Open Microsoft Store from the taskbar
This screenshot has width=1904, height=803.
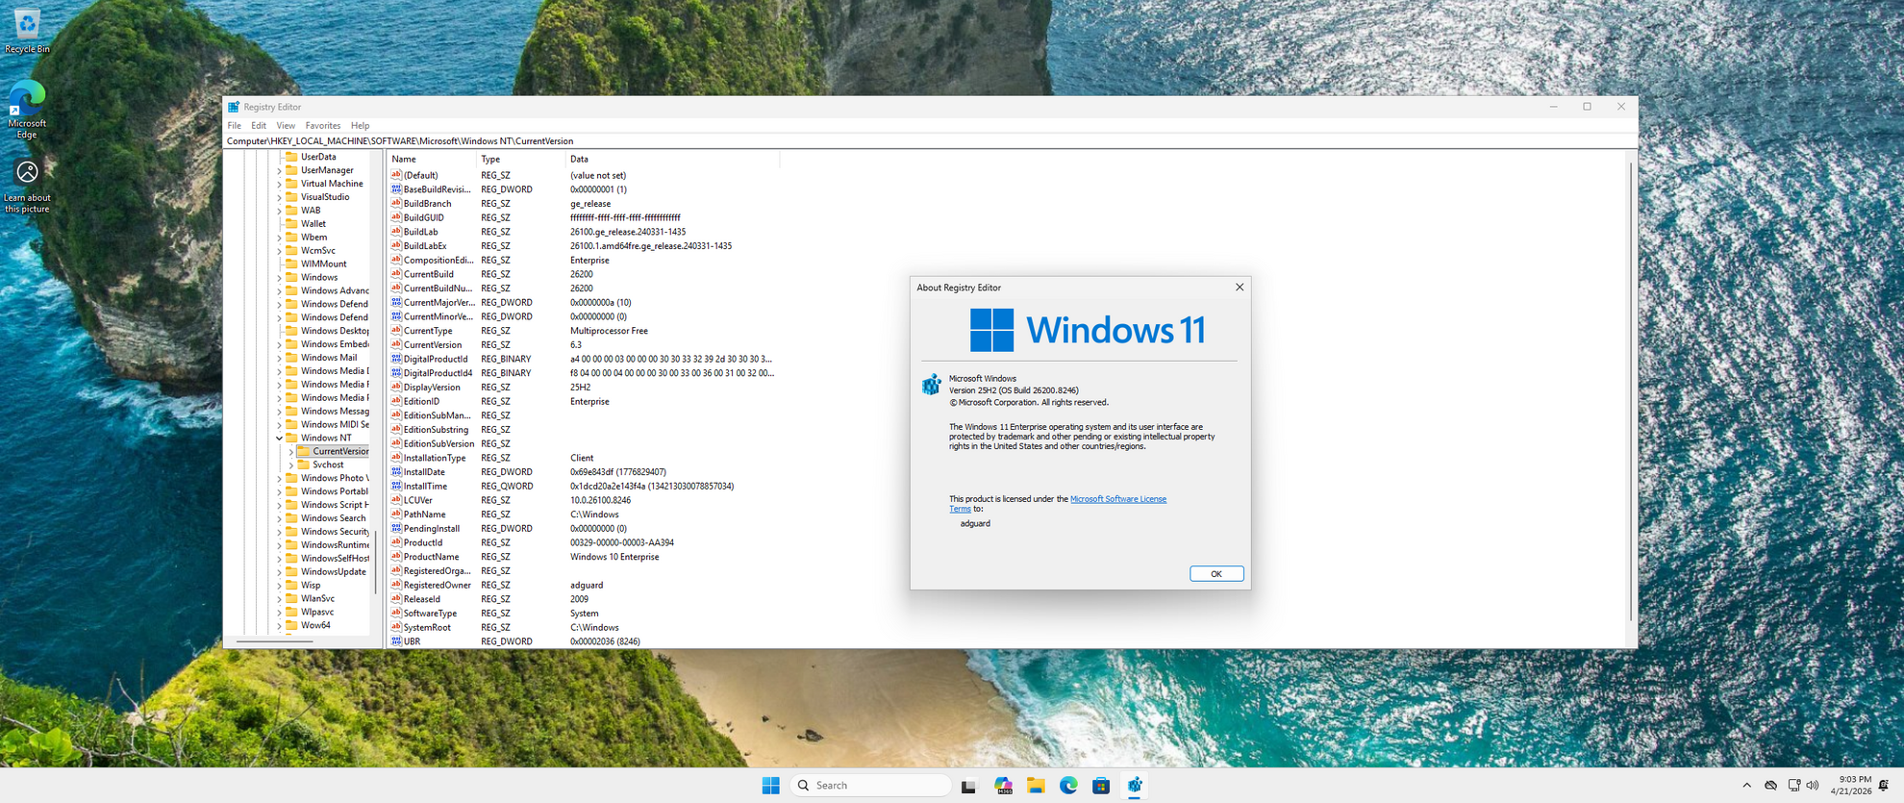(1101, 786)
